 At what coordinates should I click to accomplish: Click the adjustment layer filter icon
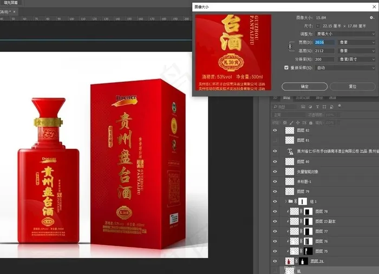(x=310, y=107)
